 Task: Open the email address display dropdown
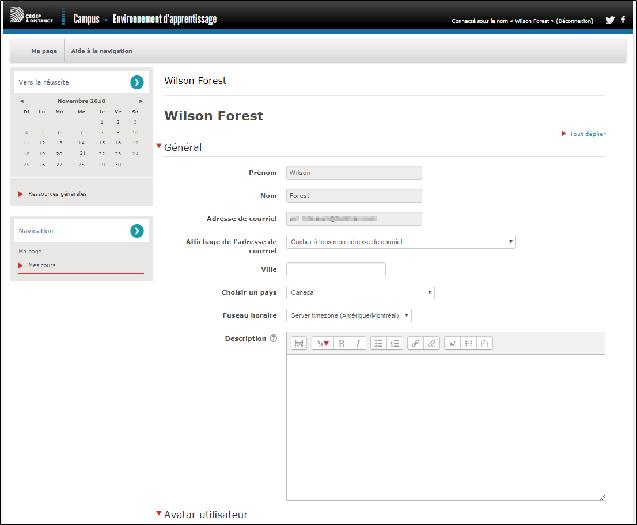[401, 242]
